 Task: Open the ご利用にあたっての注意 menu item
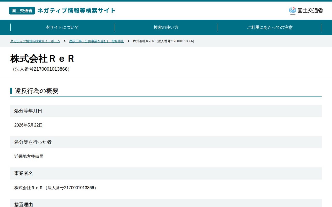tap(270, 27)
